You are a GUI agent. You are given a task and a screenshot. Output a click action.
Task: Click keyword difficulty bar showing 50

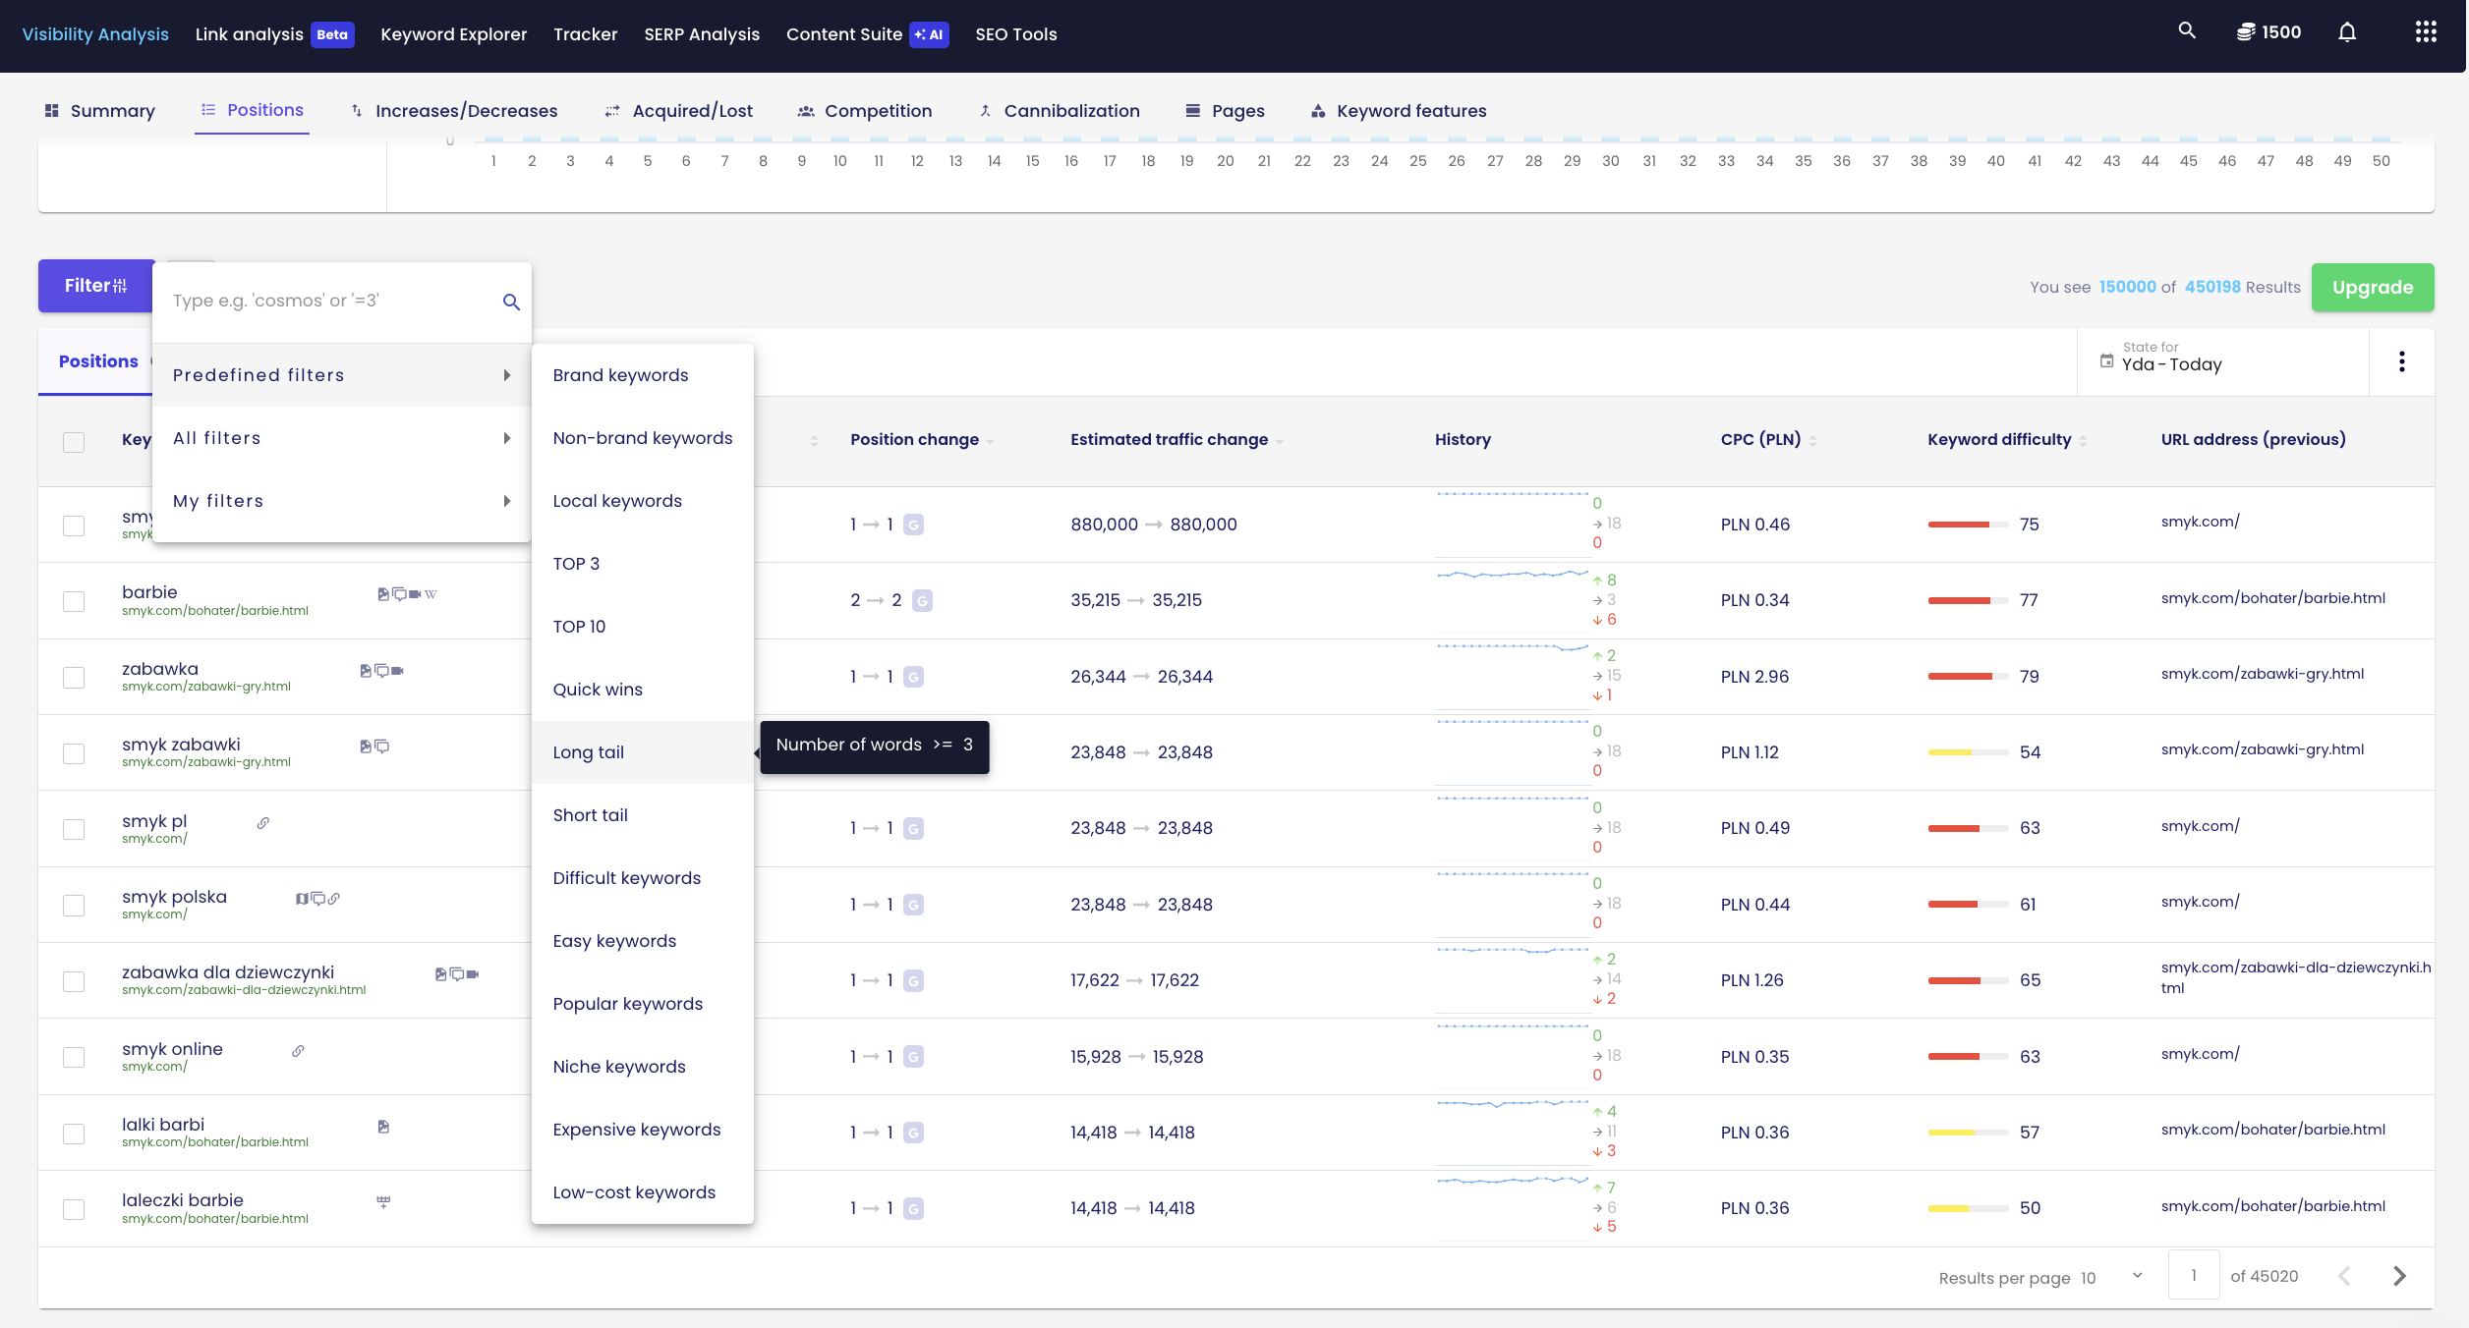point(1968,1208)
